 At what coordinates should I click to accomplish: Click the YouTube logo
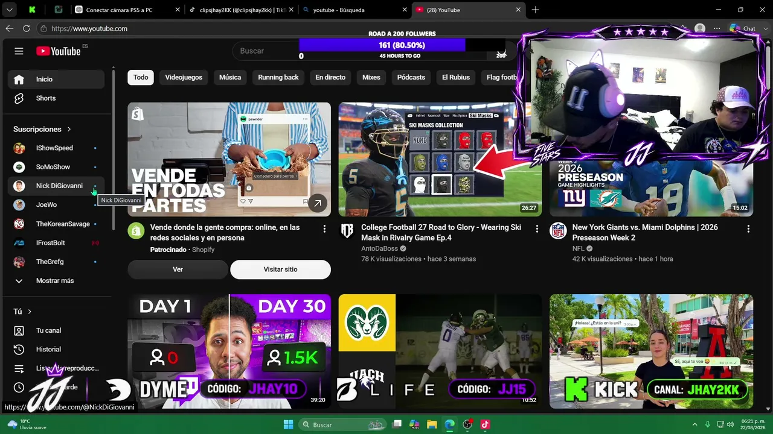58,51
